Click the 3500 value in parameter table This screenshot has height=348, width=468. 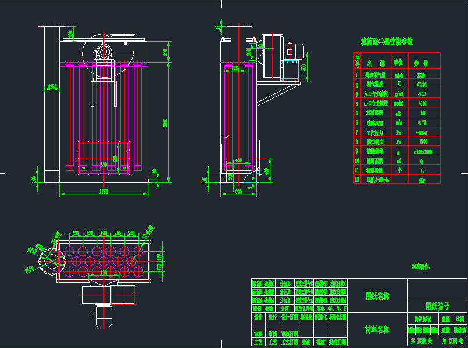pyautogui.click(x=421, y=75)
